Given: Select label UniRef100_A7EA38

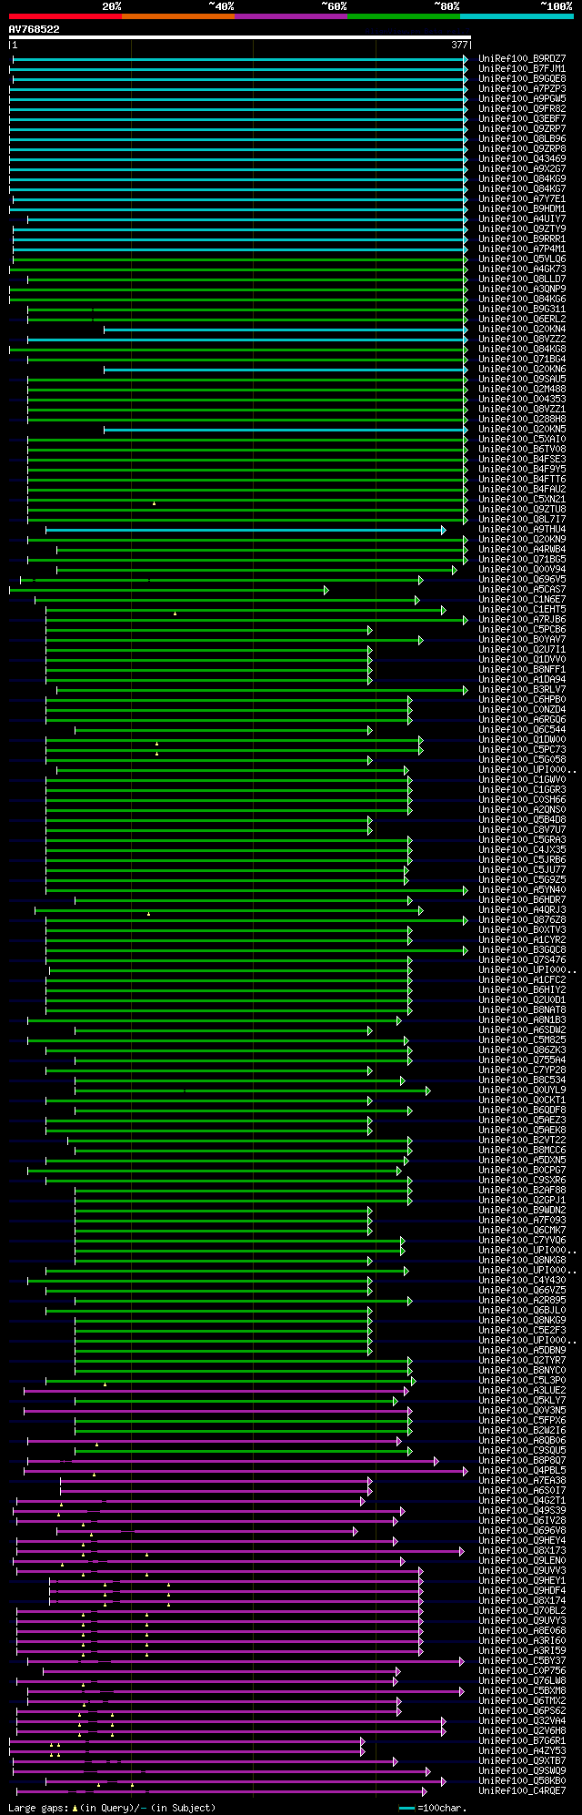Looking at the screenshot, I should 522,1481.
